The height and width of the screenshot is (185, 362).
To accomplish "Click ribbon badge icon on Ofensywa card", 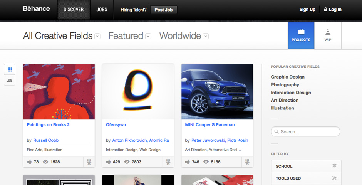I will (x=168, y=162).
